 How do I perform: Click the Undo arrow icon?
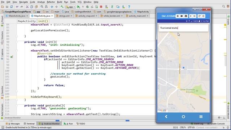(x=17, y=7)
